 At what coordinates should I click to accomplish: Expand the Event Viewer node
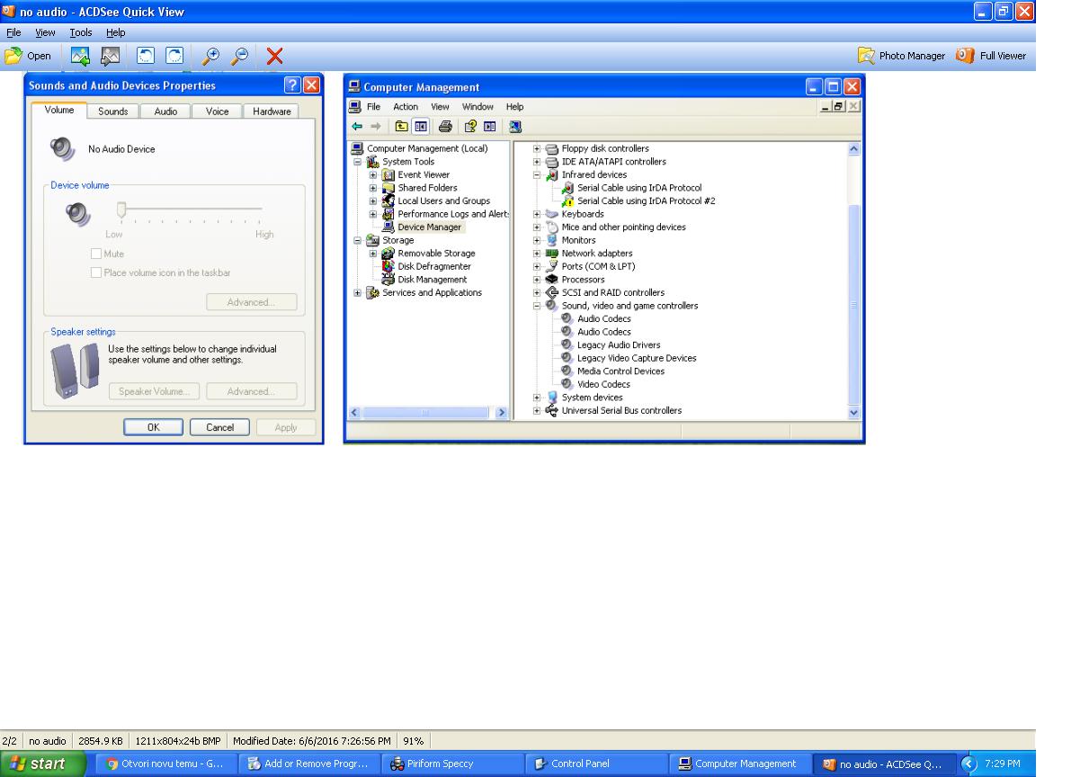[x=372, y=175]
